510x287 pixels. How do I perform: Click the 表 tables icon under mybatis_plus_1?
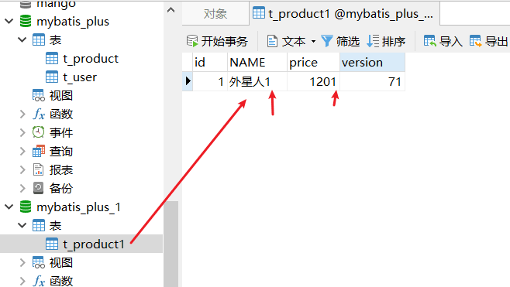[39, 225]
